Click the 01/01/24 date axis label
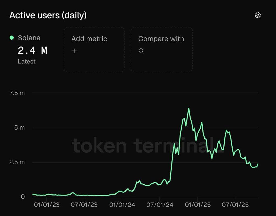 [x=122, y=205]
